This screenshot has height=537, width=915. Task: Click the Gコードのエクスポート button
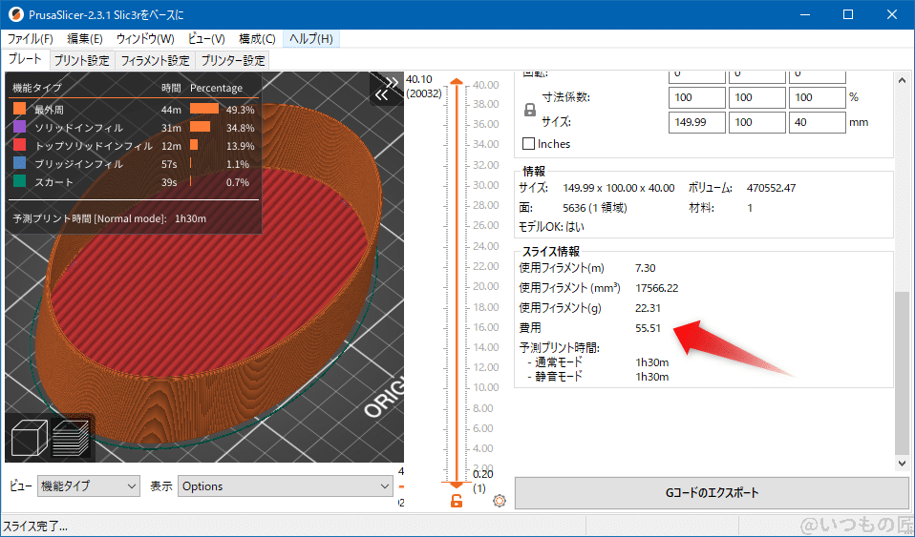point(712,493)
